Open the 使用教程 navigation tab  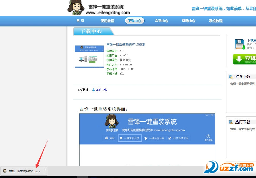point(107,21)
